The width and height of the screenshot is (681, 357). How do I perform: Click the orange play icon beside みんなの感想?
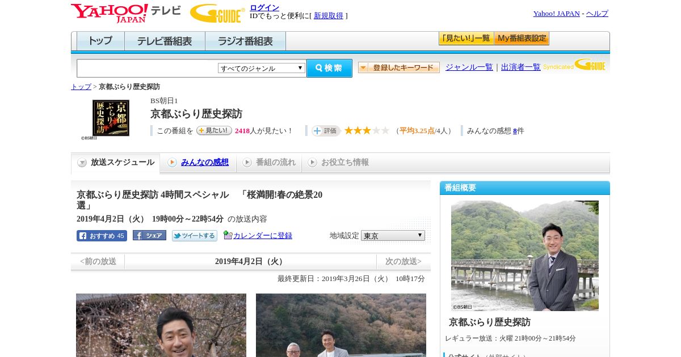(172, 163)
